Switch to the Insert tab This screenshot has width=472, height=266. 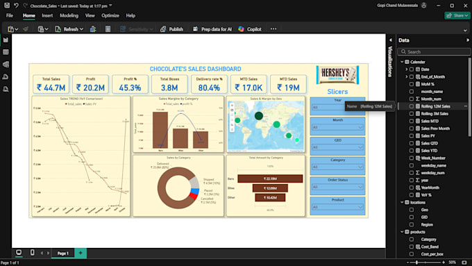click(x=47, y=15)
